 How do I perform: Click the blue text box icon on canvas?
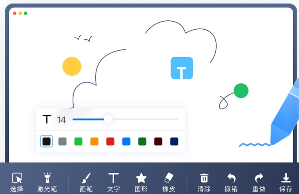click(x=182, y=68)
